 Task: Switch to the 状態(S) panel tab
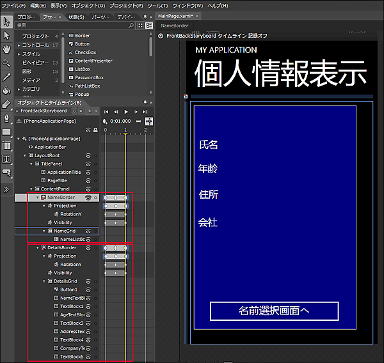click(76, 17)
